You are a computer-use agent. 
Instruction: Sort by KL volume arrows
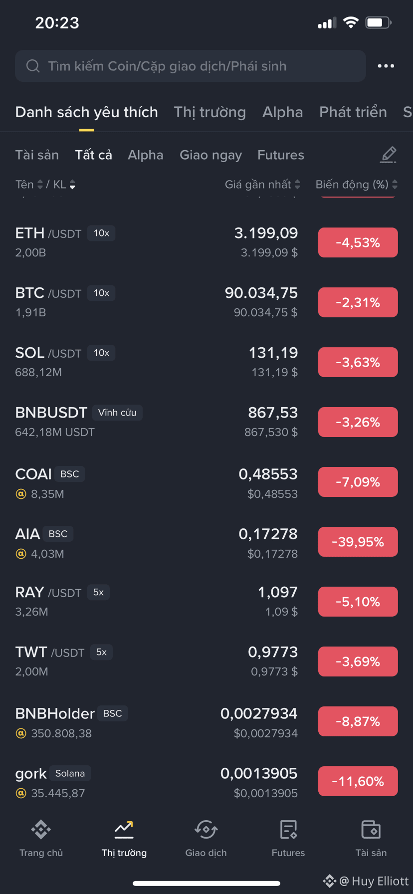(x=72, y=185)
